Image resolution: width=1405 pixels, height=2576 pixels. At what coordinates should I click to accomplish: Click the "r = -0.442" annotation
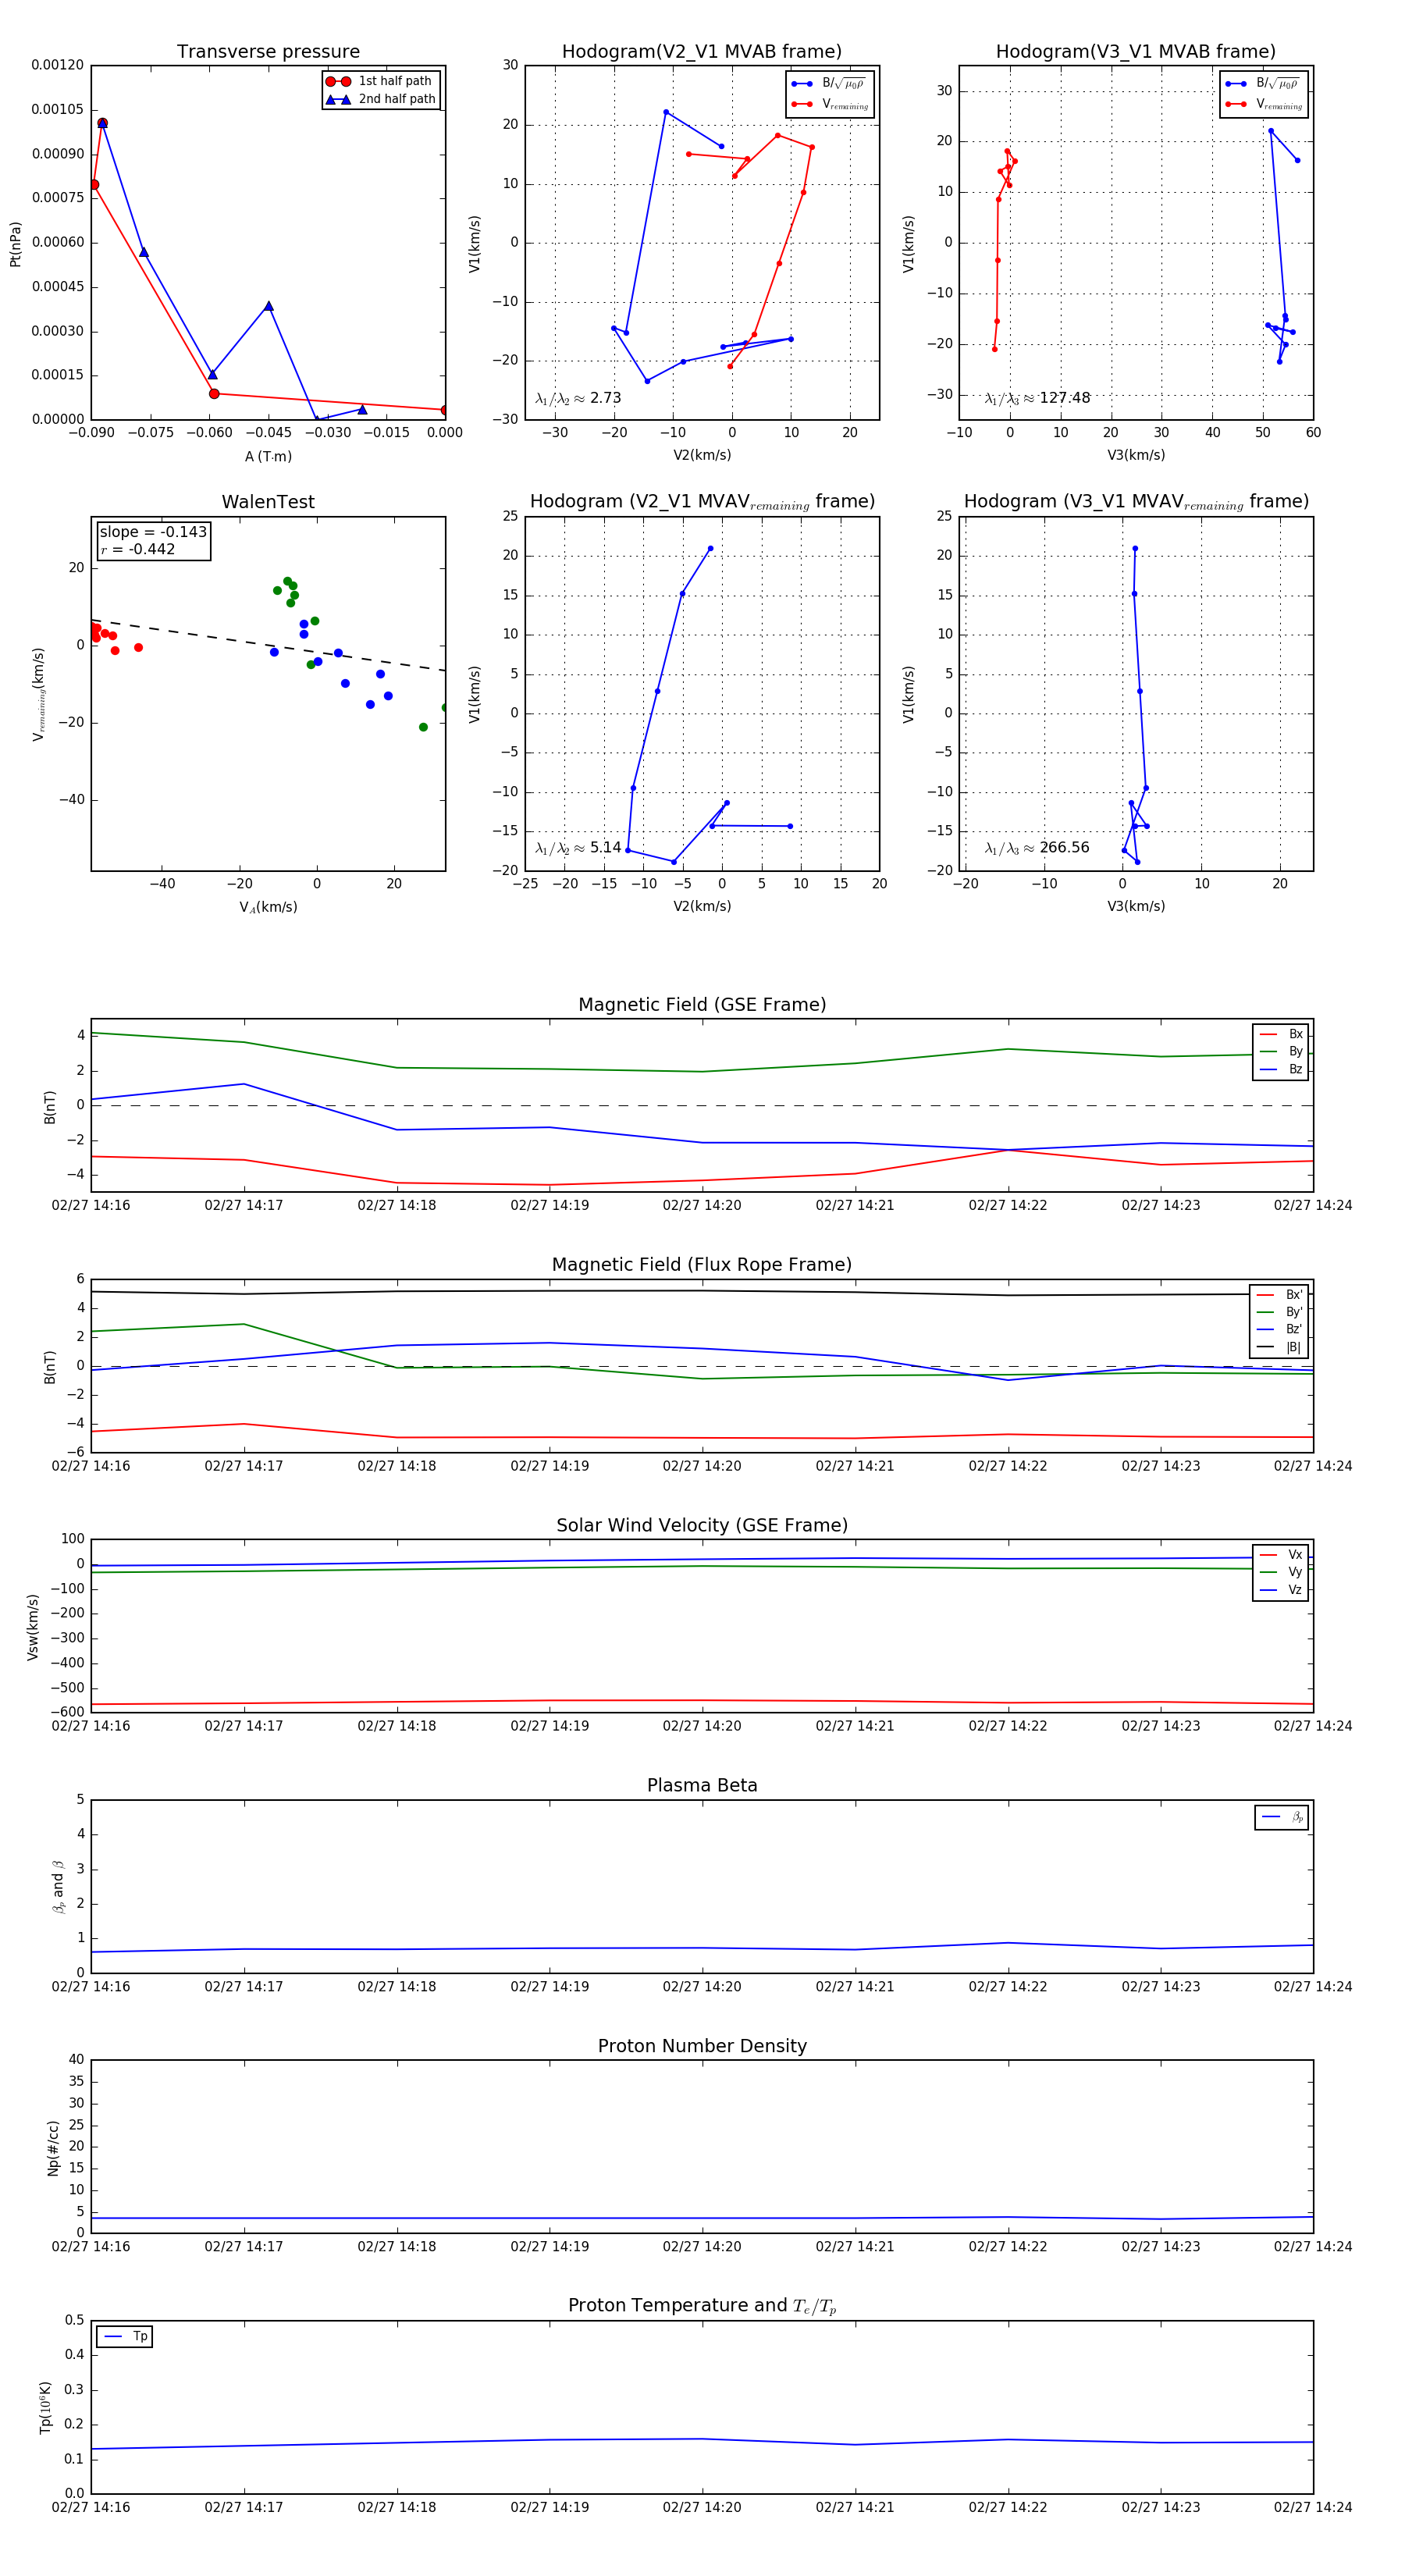(138, 549)
